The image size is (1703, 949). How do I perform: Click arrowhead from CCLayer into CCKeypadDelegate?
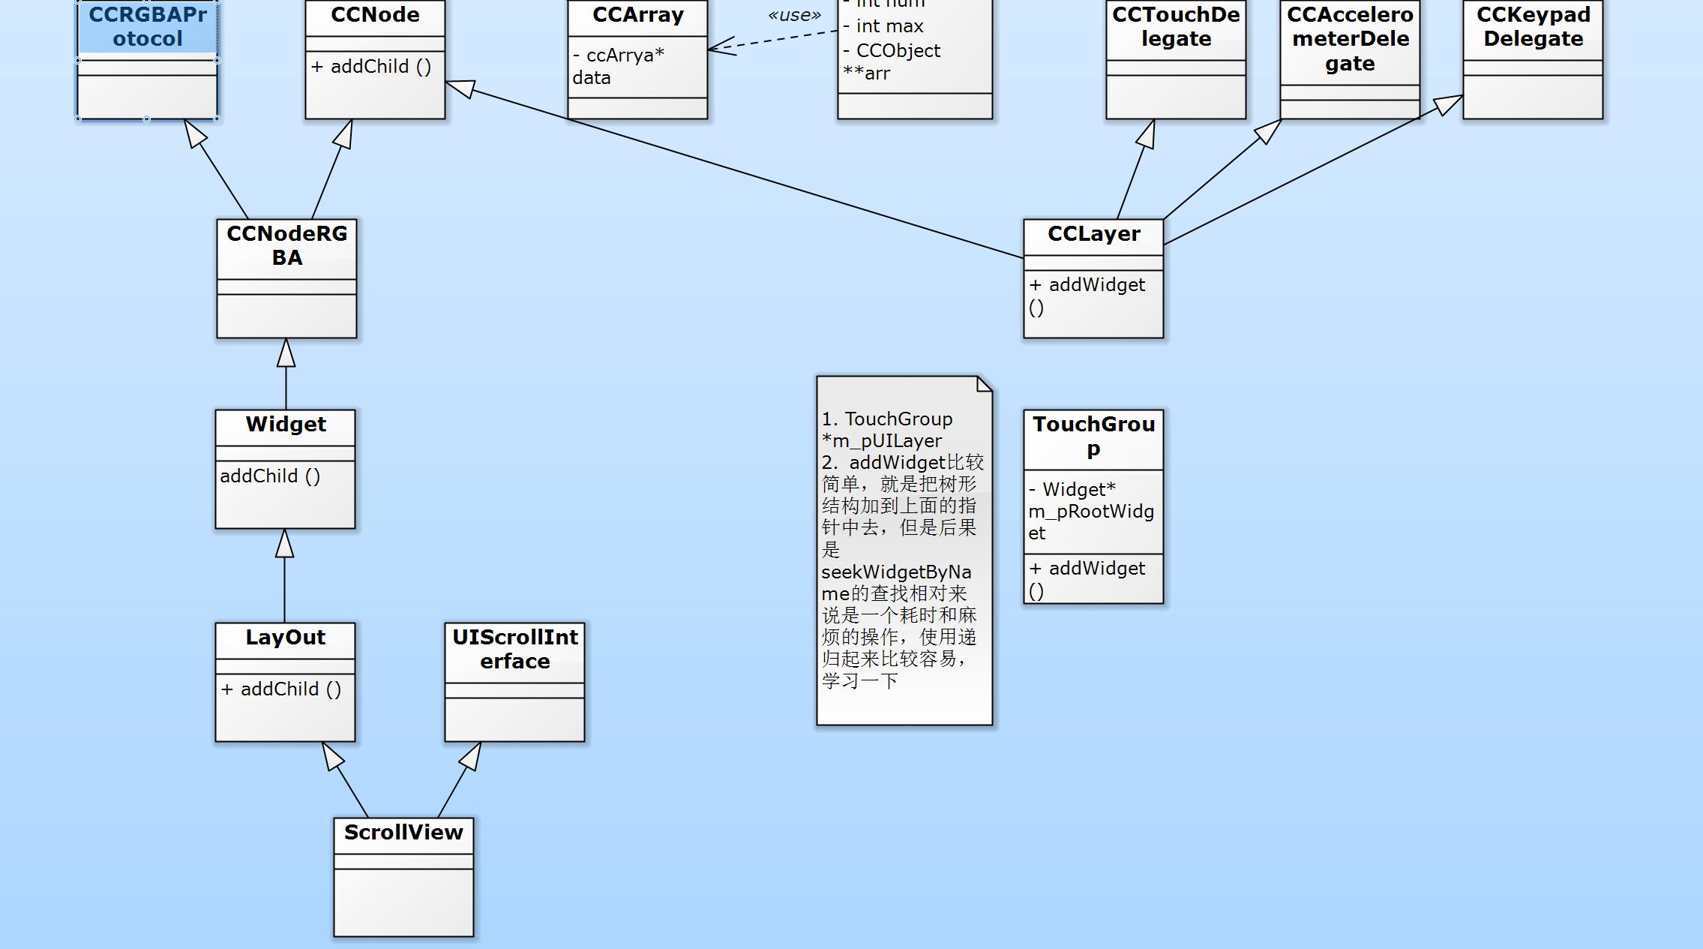1449,104
